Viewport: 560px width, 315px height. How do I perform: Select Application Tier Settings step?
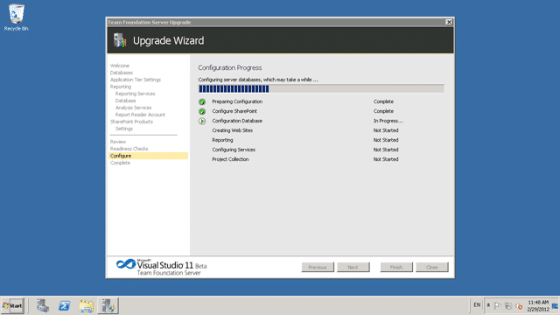click(136, 80)
